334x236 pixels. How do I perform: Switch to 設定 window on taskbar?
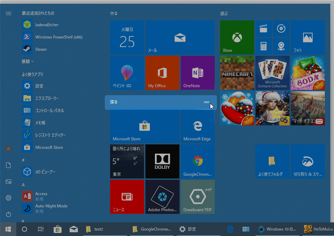point(199,229)
